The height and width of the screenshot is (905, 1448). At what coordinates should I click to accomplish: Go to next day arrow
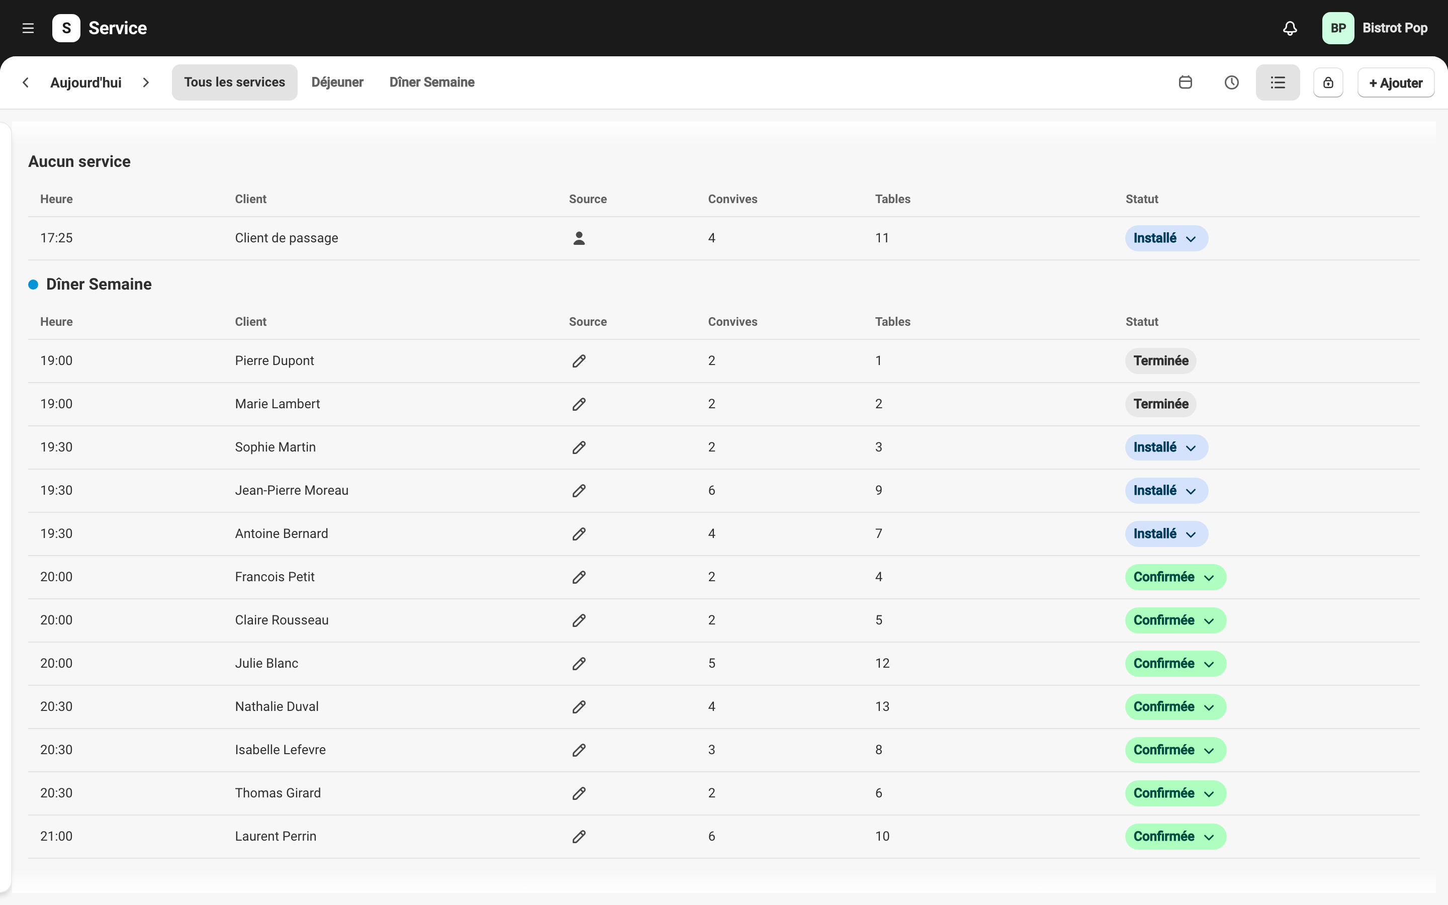pos(146,82)
